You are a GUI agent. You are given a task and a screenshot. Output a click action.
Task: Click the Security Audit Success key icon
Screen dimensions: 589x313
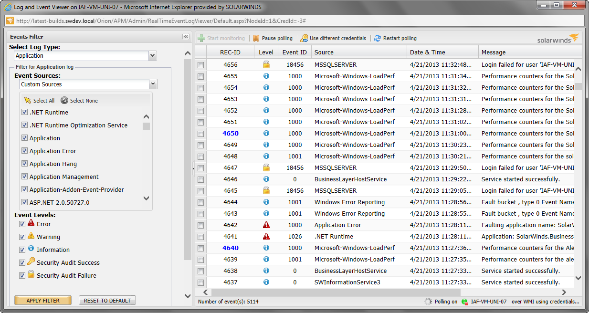31,261
